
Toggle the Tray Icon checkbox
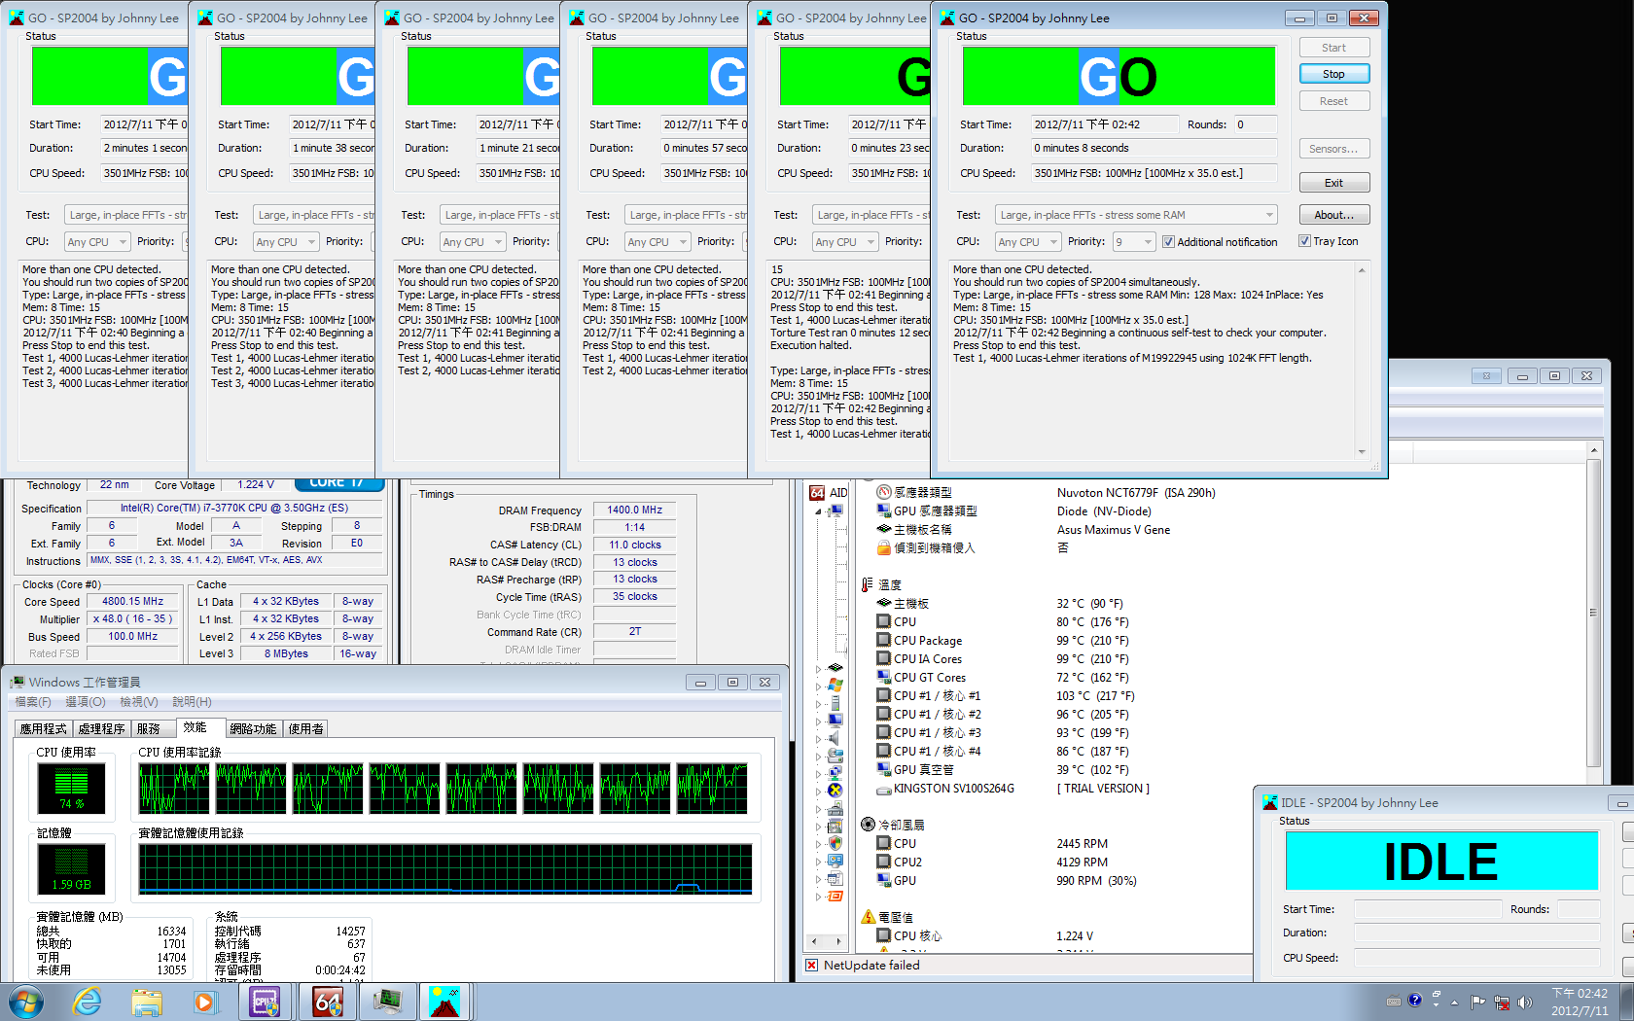1304,241
